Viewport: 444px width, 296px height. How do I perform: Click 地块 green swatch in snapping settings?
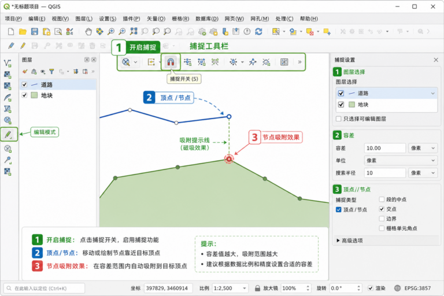coord(351,105)
